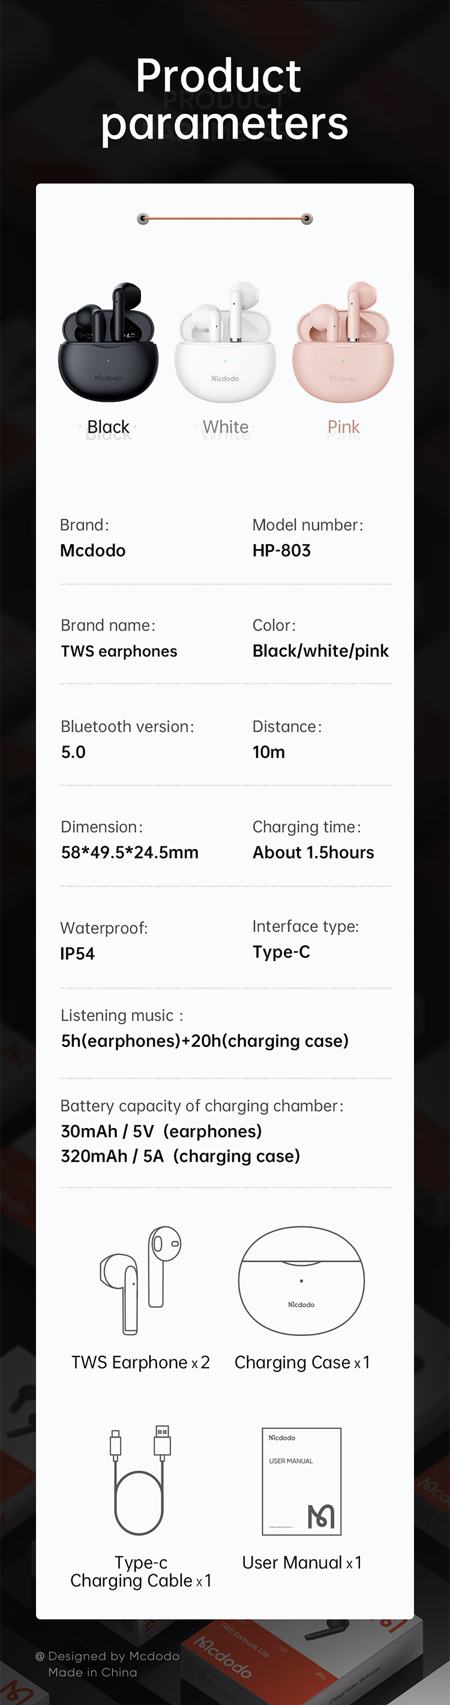
Task: Click the Bluetooth version 5.0 value
Action: point(73,752)
